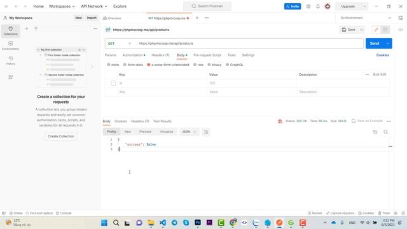
Task: Open the notifications bell
Action: pos(318,6)
